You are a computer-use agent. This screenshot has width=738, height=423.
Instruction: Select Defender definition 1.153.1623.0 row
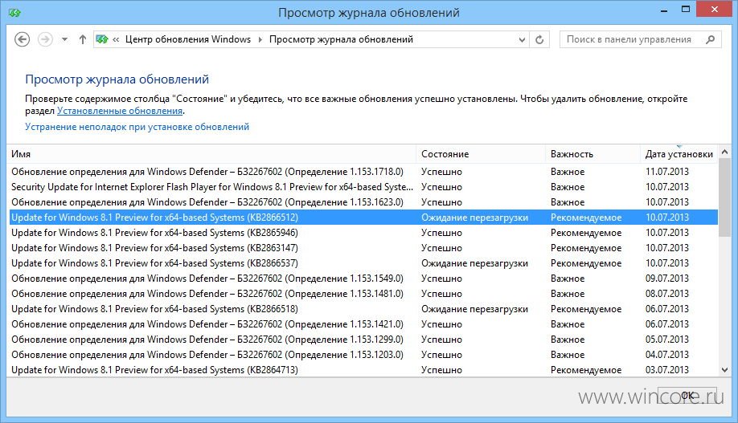pyautogui.click(x=363, y=202)
